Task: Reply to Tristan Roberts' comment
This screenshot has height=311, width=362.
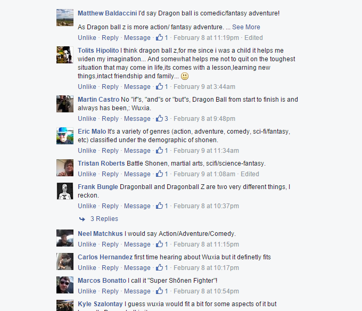Action: [110, 174]
